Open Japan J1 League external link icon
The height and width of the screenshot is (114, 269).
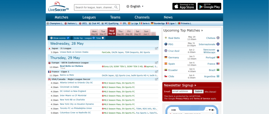pos(157,48)
